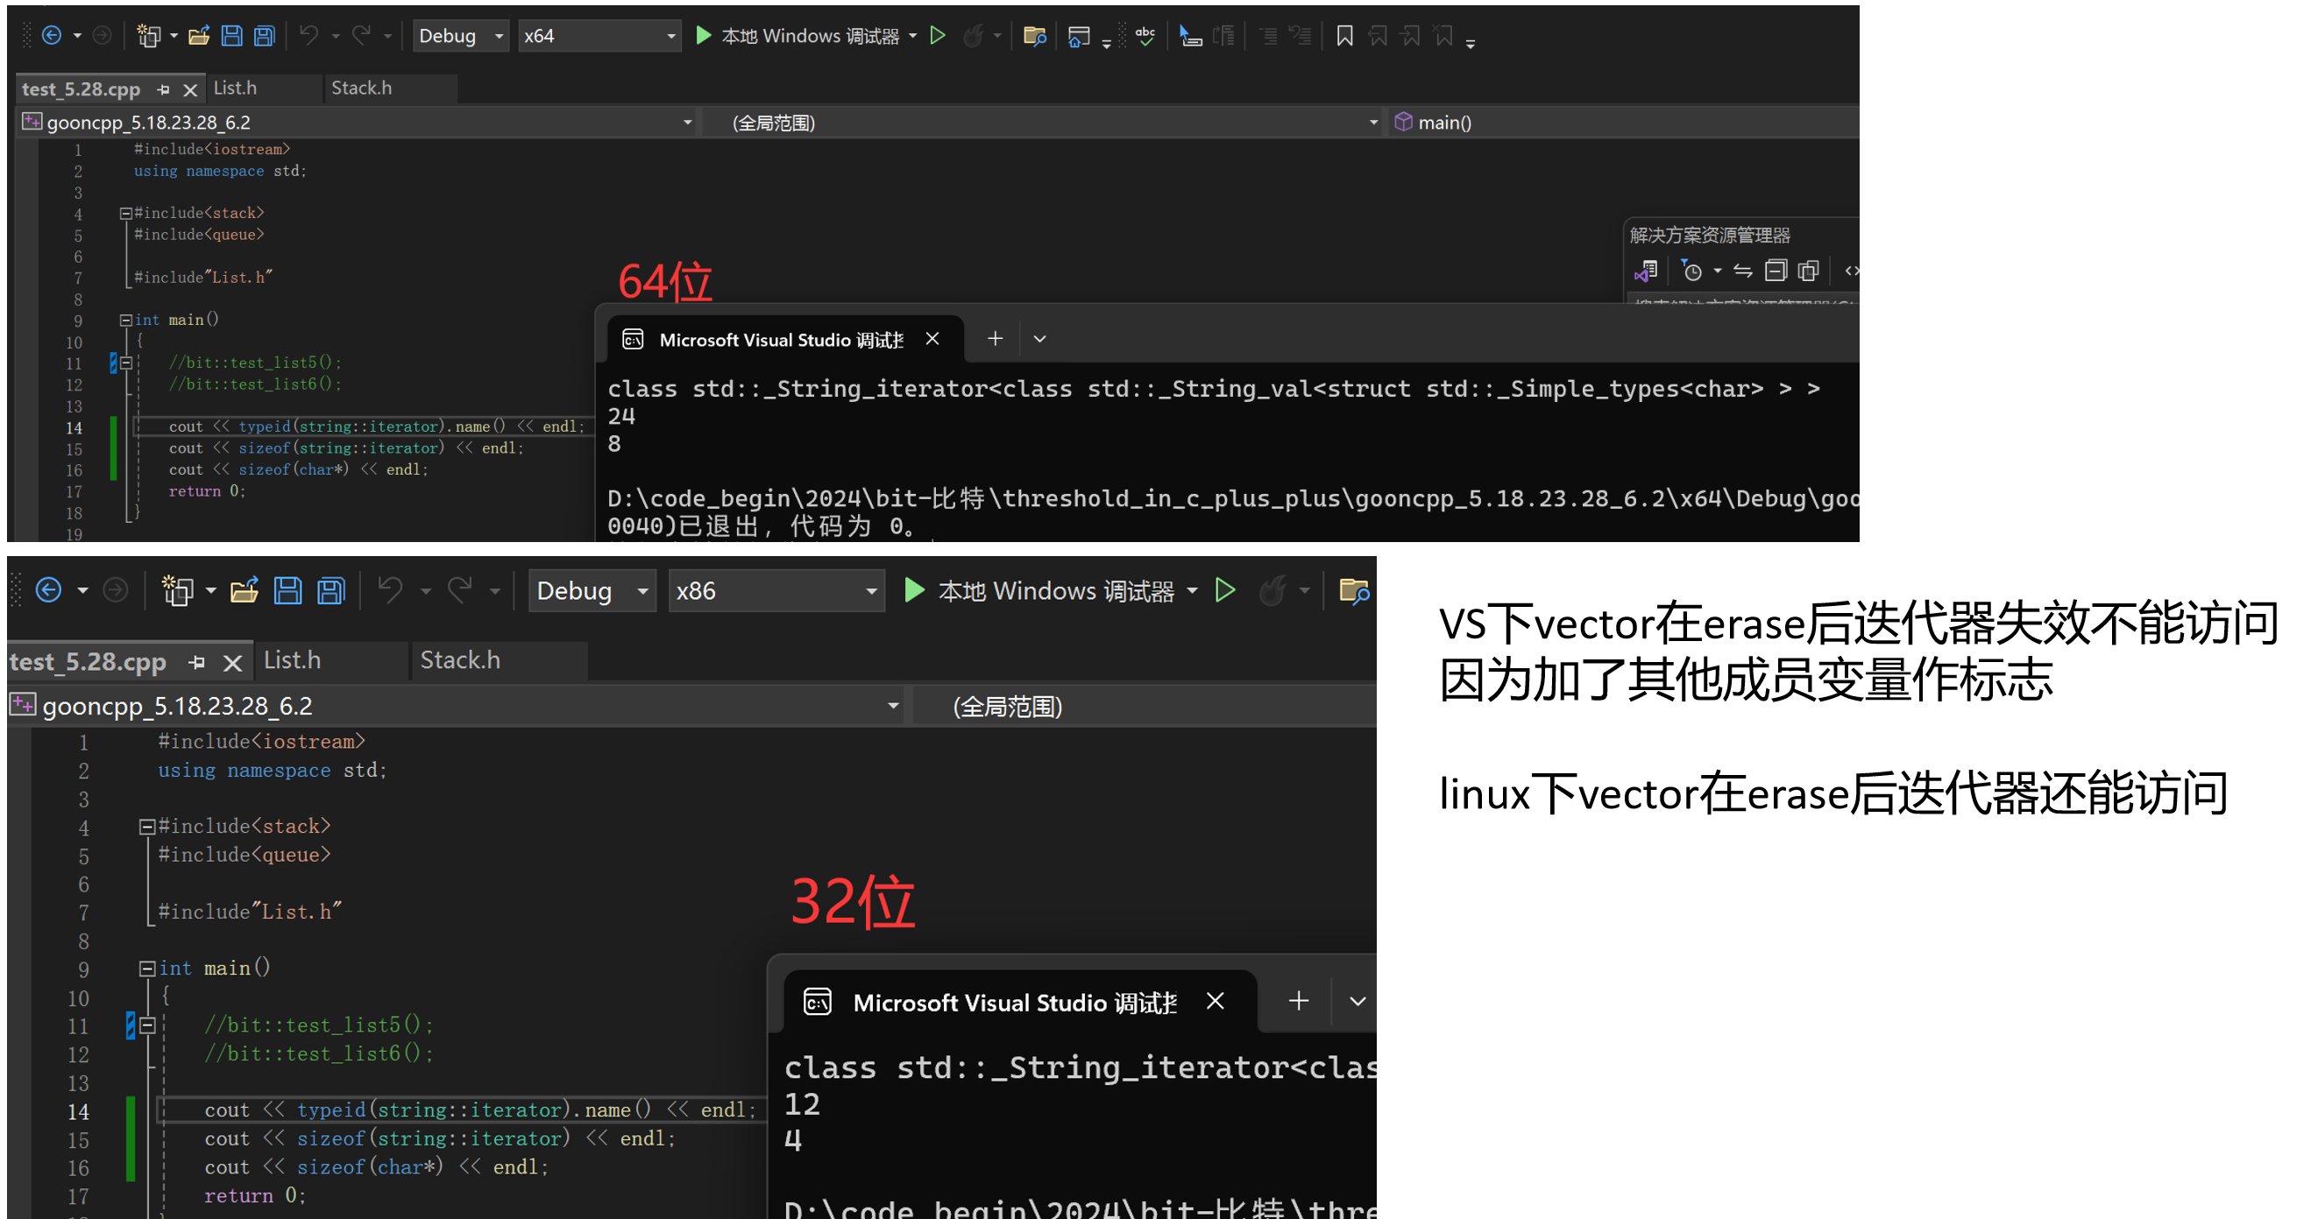This screenshot has width=2318, height=1219.
Task: Click the spell check abc icon
Action: (1145, 36)
